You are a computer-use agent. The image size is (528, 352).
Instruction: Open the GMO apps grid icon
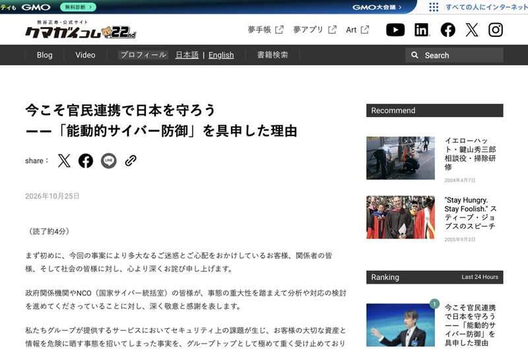click(434, 7)
